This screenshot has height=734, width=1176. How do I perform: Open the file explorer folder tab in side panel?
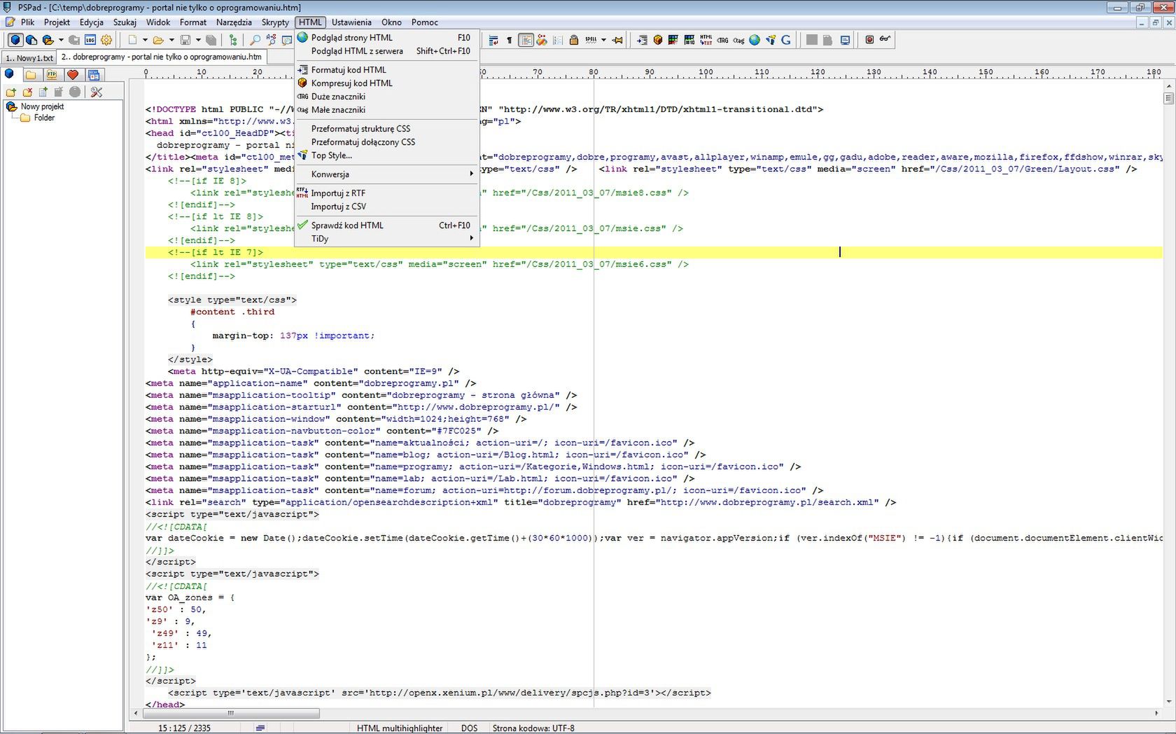(31, 74)
